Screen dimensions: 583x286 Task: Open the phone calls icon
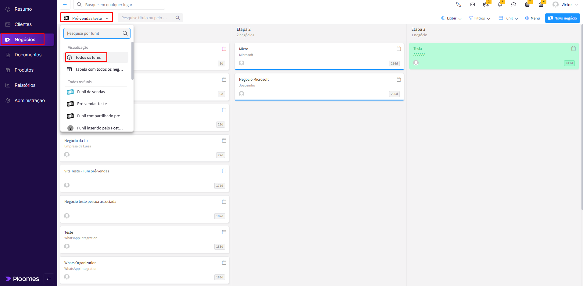click(x=458, y=5)
